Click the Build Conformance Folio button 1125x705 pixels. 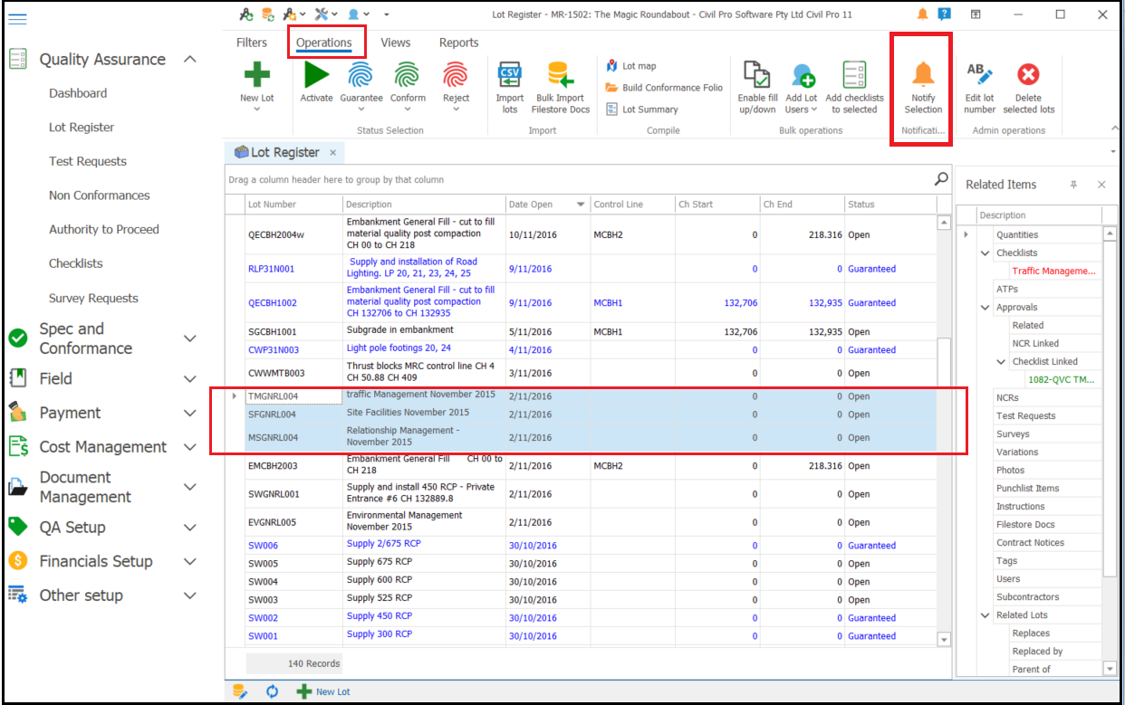pyautogui.click(x=663, y=88)
